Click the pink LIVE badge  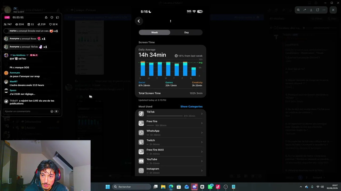click(x=7, y=18)
